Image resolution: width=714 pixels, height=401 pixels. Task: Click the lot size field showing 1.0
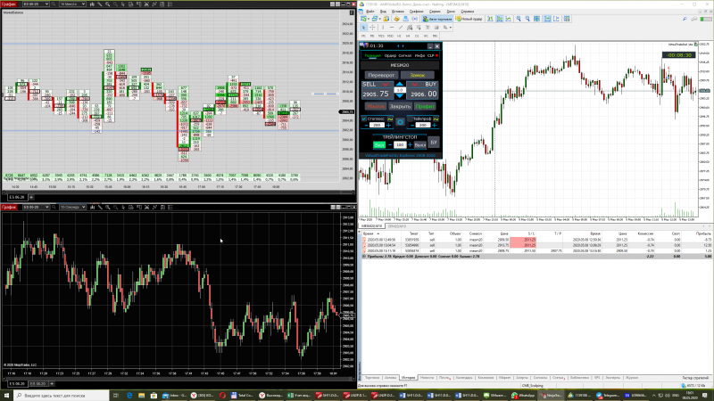(399, 90)
